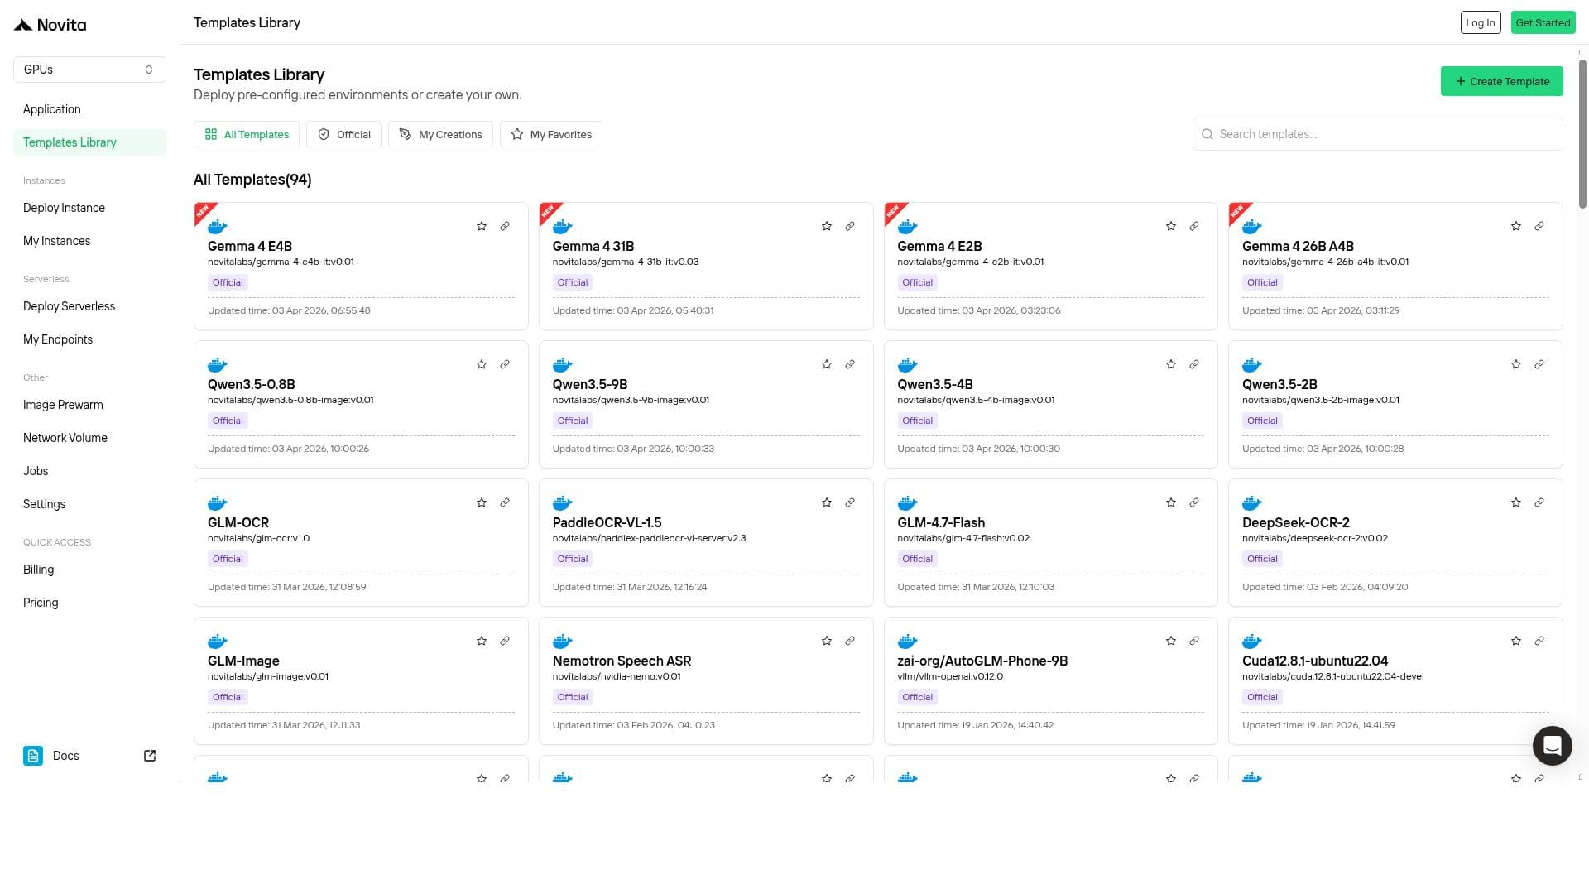Open the Jobs page
This screenshot has height=894, width=1589.
89,471
